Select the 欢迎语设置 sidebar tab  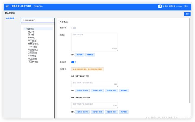coord(10,18)
